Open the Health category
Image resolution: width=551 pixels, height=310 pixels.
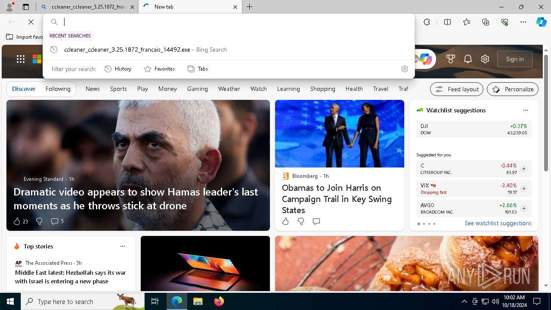[x=354, y=89]
